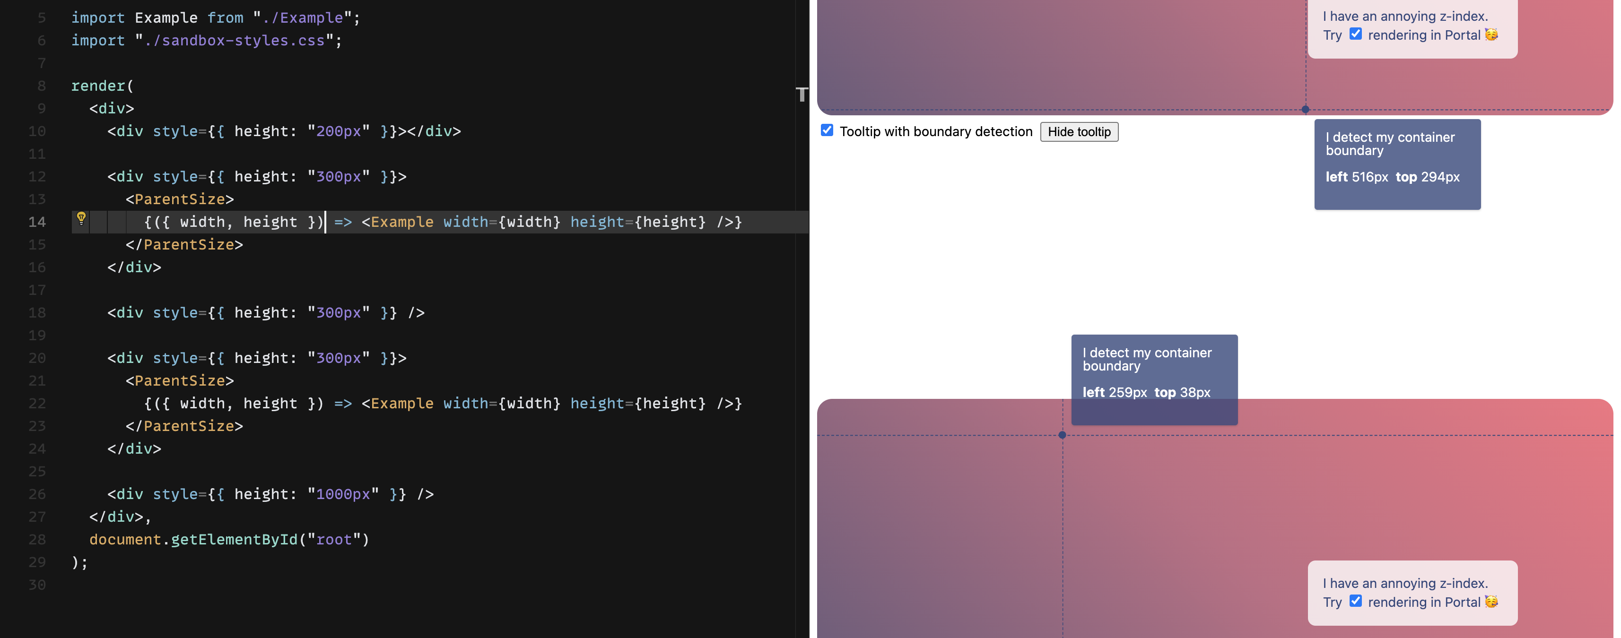Click the upper crosshair dot marker
The height and width of the screenshot is (638, 1621).
click(1305, 110)
